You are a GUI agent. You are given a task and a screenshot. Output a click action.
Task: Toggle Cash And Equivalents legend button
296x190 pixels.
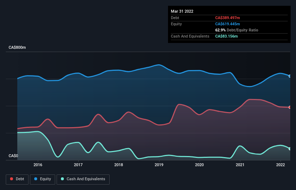[83, 179]
